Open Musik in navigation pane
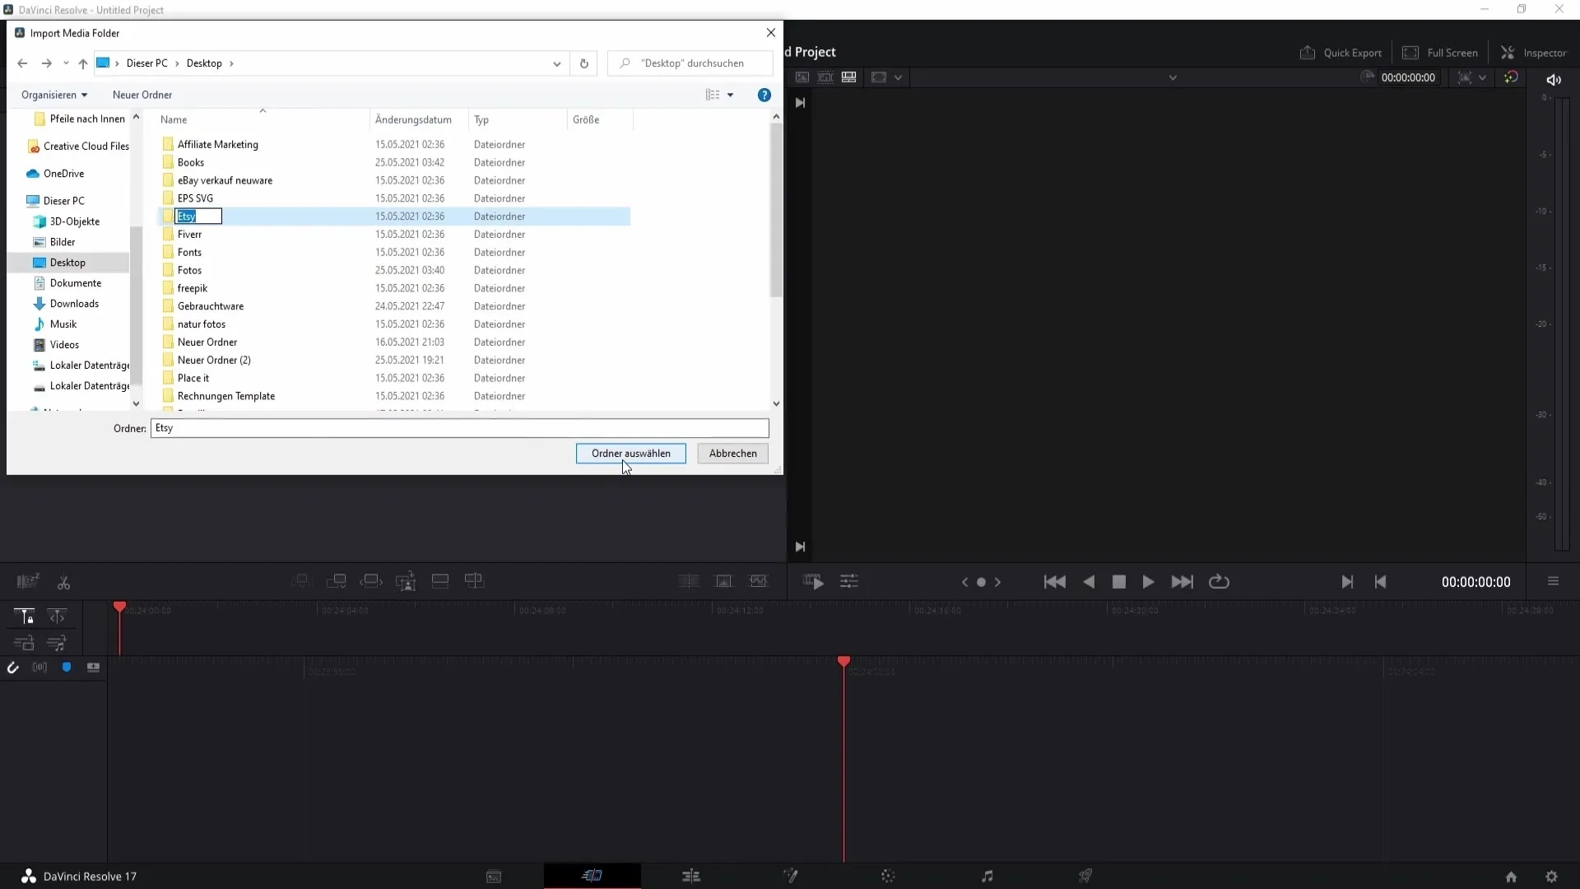Viewport: 1580px width, 889px height. click(x=63, y=324)
